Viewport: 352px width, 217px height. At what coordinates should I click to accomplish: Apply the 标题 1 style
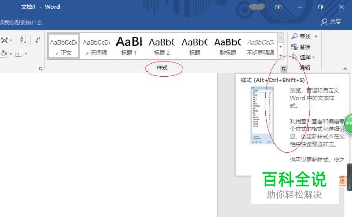(129, 47)
